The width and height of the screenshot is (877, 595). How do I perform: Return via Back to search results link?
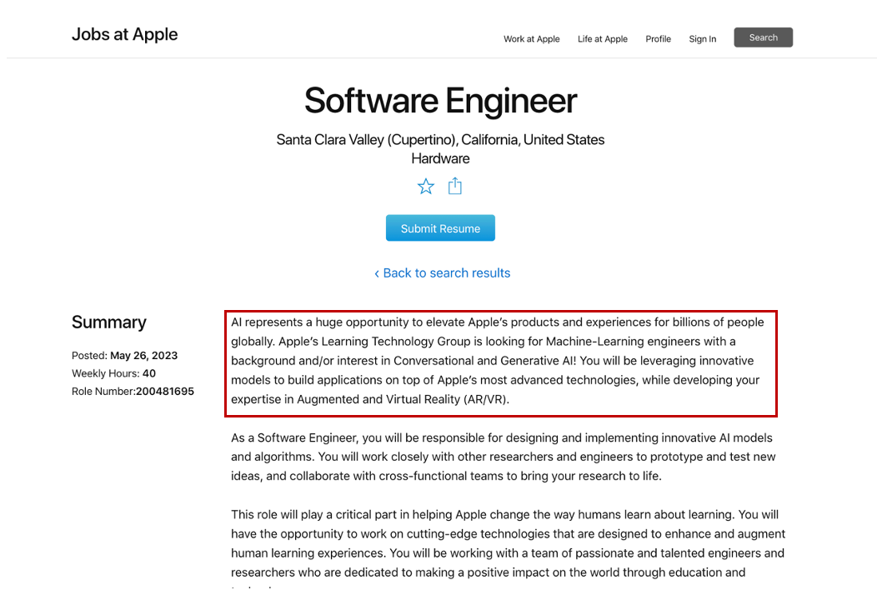442,273
